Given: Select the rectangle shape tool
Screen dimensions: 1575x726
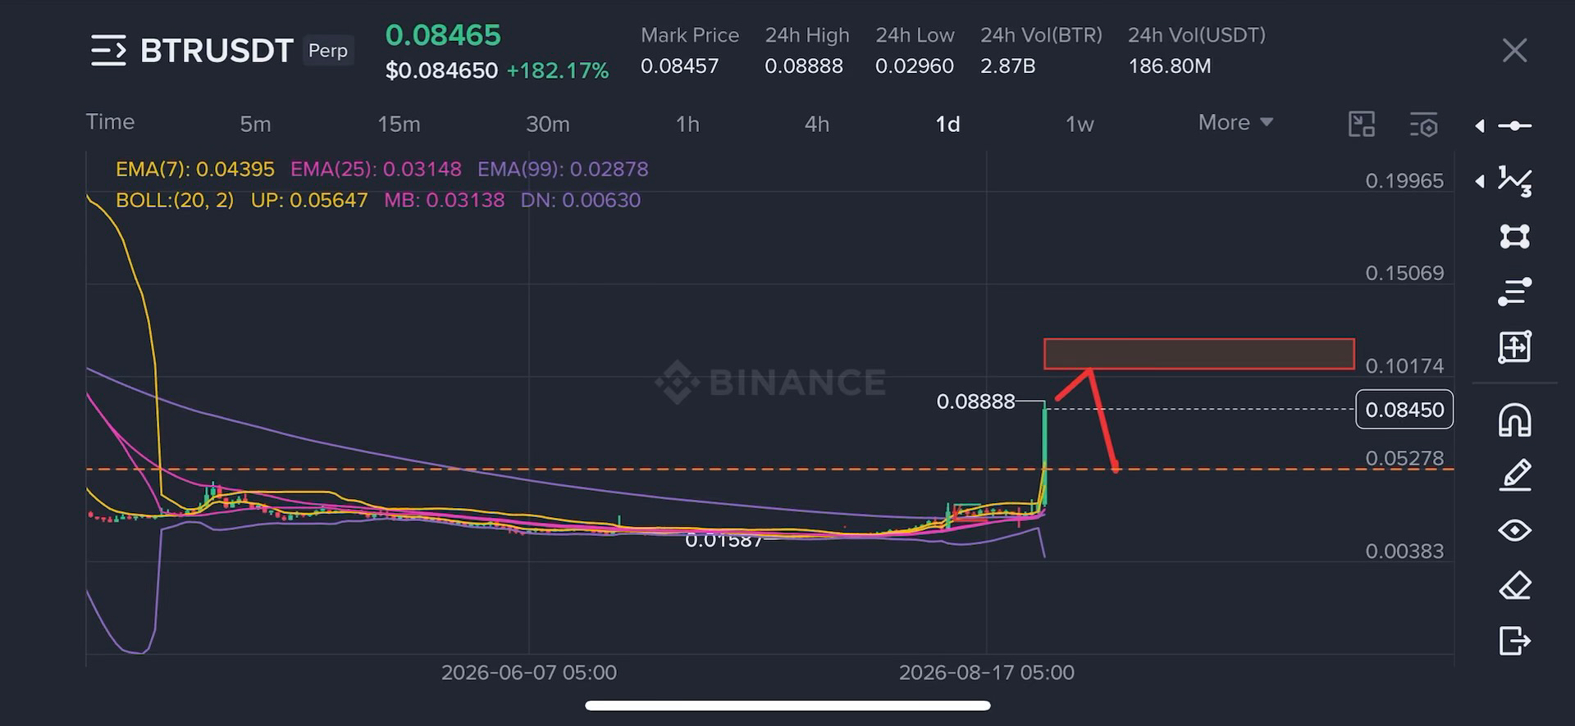Looking at the screenshot, I should click(x=1515, y=237).
